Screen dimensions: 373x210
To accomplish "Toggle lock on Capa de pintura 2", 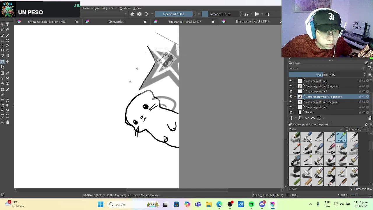I will 360,81.
